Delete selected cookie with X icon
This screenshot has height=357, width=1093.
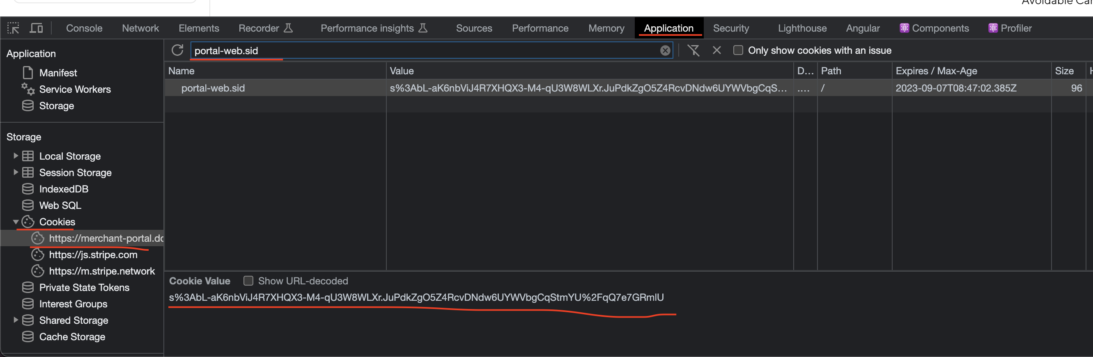click(716, 50)
